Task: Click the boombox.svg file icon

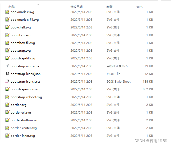Action: pyautogui.click(x=7, y=35)
